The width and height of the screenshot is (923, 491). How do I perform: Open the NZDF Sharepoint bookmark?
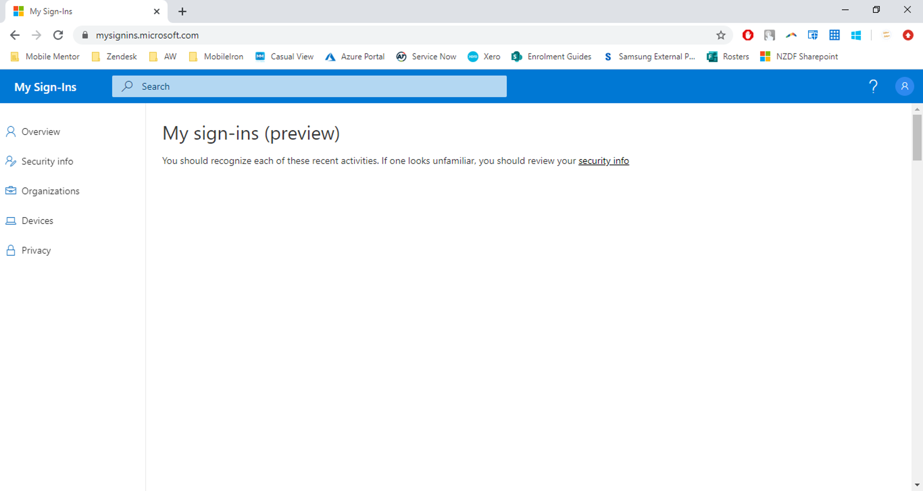[799, 57]
